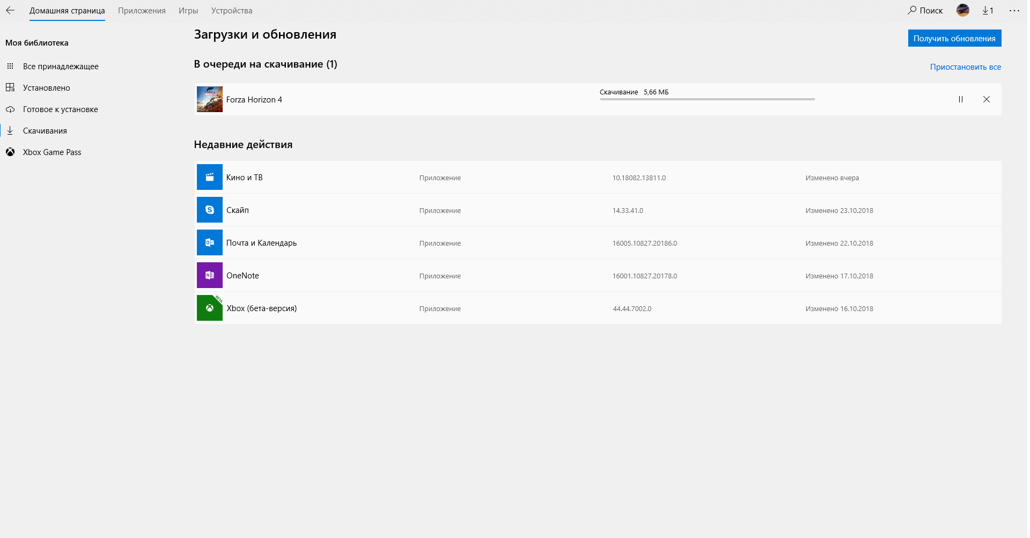Click the Скайп row name
Image resolution: width=1030 pixels, height=538 pixels.
tap(238, 210)
